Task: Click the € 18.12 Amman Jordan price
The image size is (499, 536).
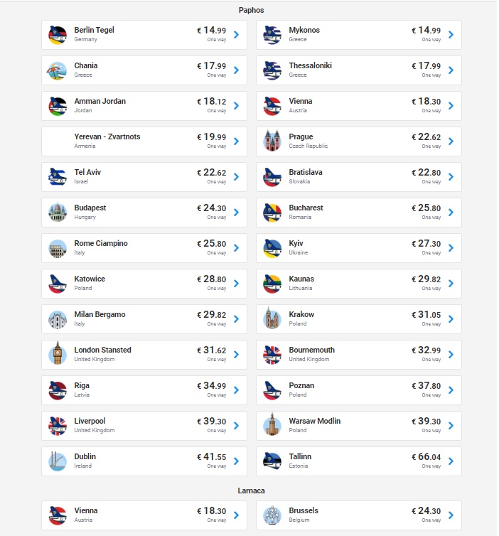Action: point(212,102)
